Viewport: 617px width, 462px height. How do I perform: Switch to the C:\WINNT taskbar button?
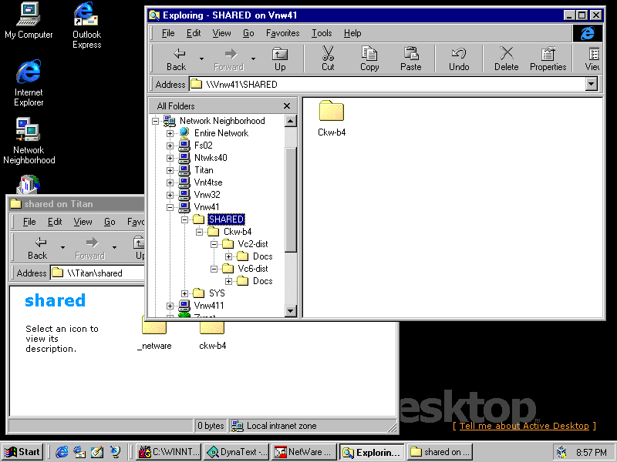pyautogui.click(x=169, y=452)
